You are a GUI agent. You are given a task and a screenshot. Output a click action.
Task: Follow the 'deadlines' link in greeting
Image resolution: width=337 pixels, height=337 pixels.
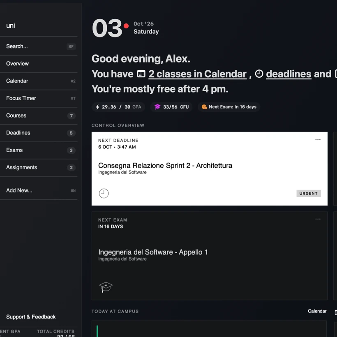pyautogui.click(x=289, y=74)
